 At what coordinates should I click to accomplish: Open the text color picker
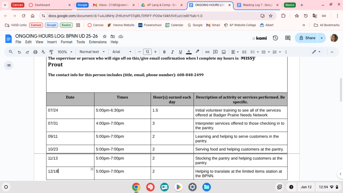pyautogui.click(x=189, y=52)
